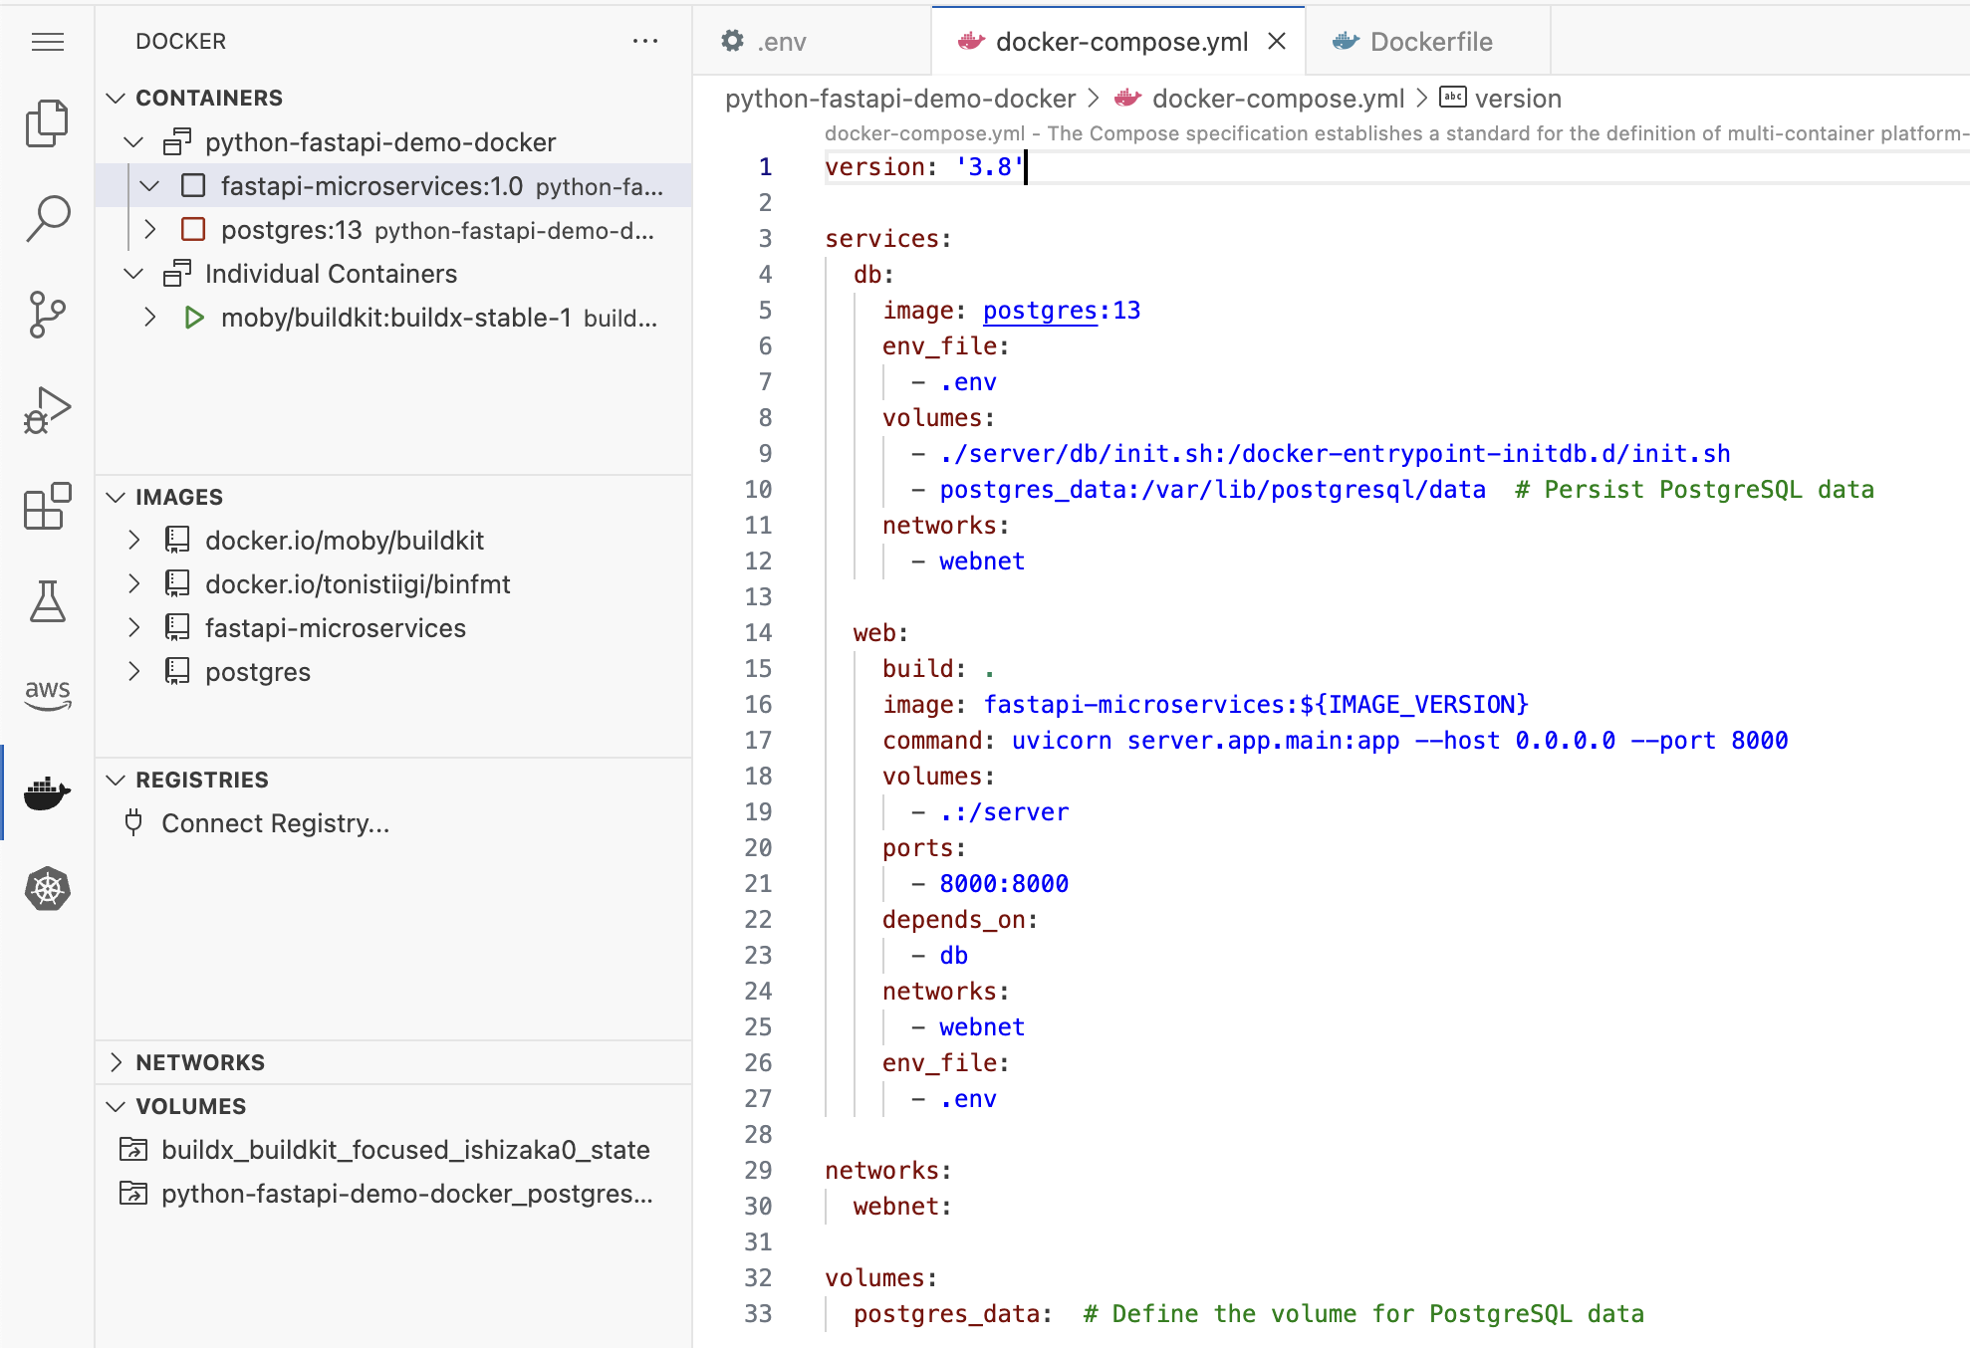Collapse the Individual Containers chevron
This screenshot has height=1348, width=1970.
tap(133, 274)
